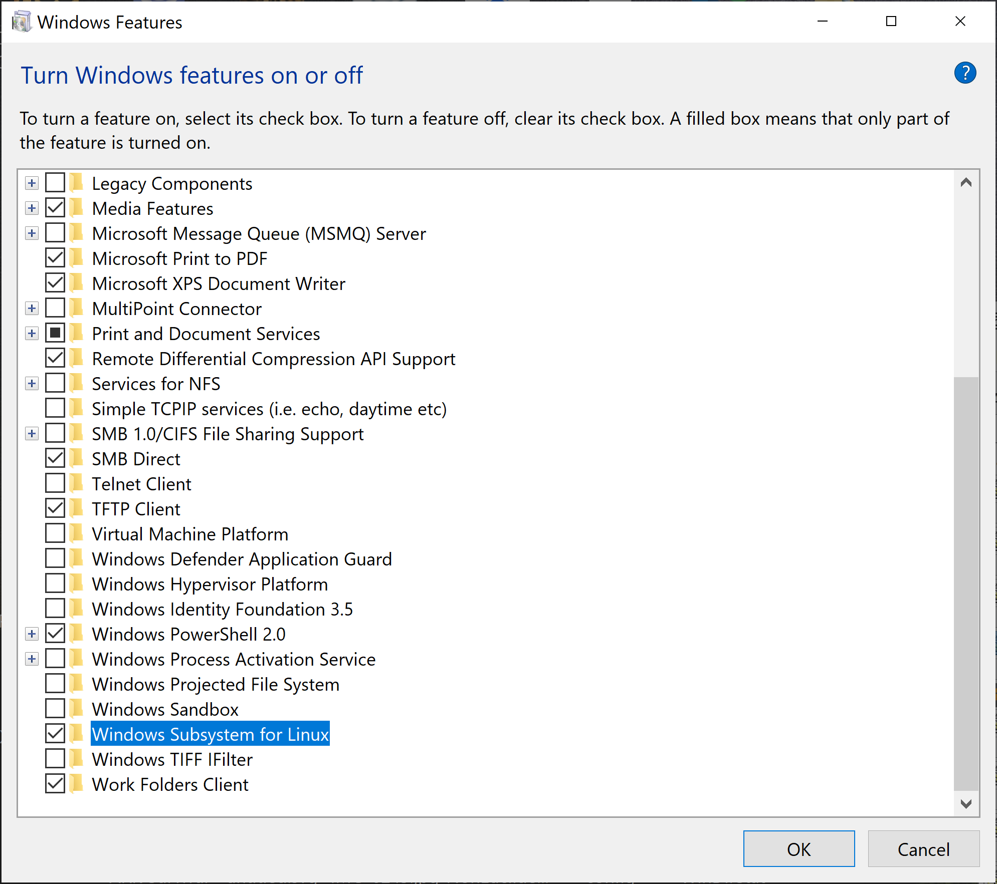Open the blue help question mark icon
The image size is (997, 884).
coord(965,73)
